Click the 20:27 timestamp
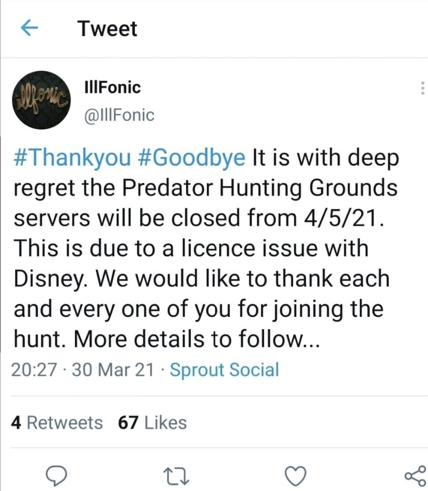This screenshot has width=428, height=491. click(32, 370)
